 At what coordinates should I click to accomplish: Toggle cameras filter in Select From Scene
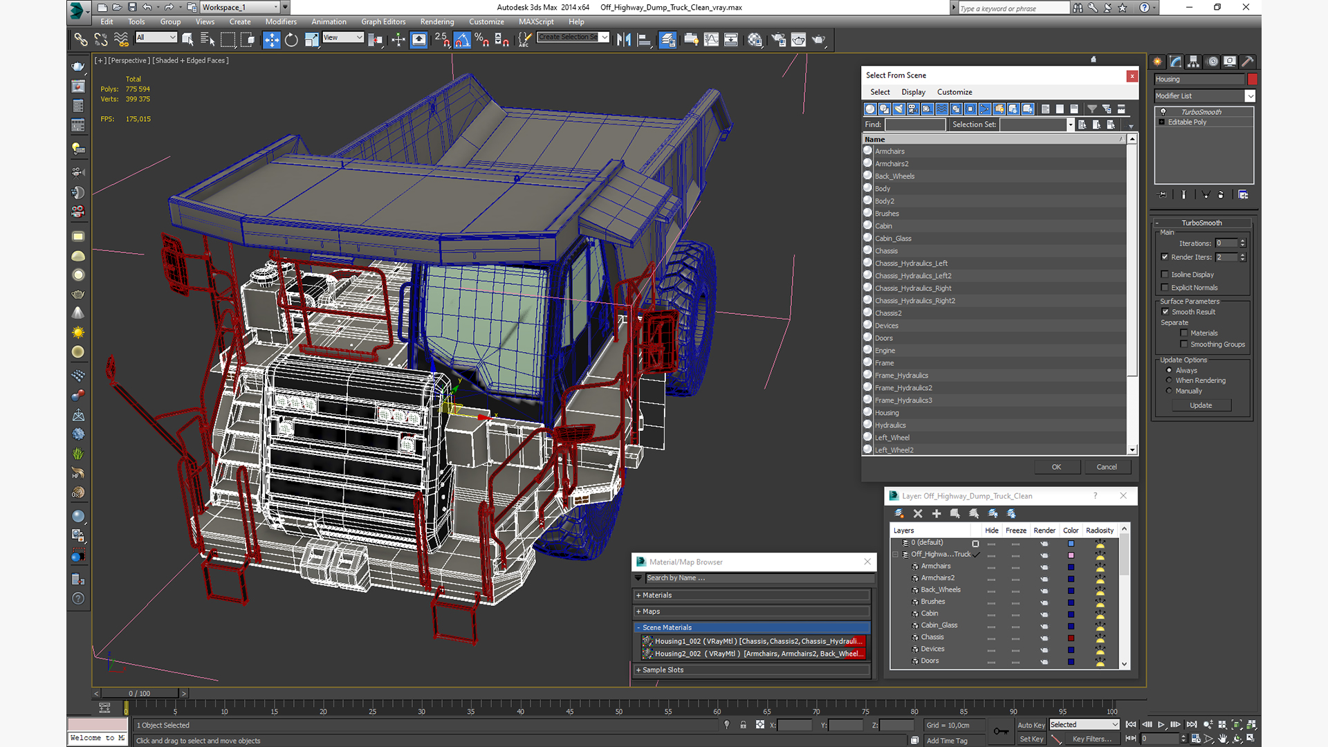click(x=913, y=109)
